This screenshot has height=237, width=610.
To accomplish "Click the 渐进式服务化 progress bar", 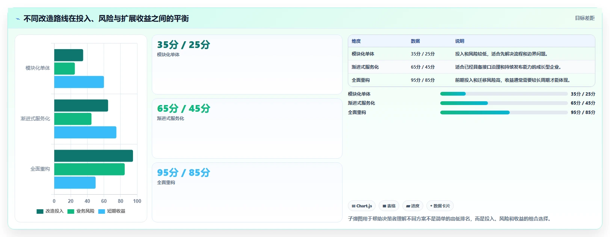I will 504,103.
